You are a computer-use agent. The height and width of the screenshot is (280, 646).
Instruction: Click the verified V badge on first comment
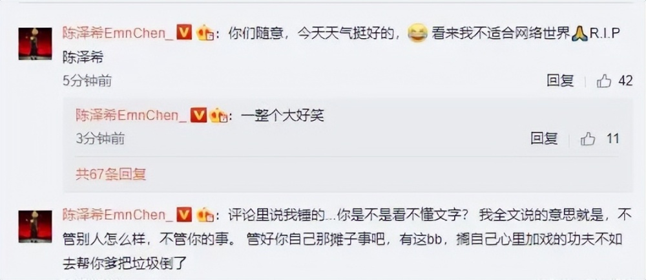[185, 32]
